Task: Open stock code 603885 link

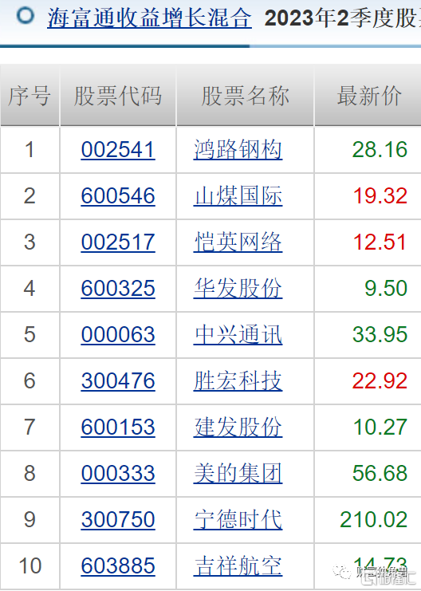Action: [x=118, y=565]
